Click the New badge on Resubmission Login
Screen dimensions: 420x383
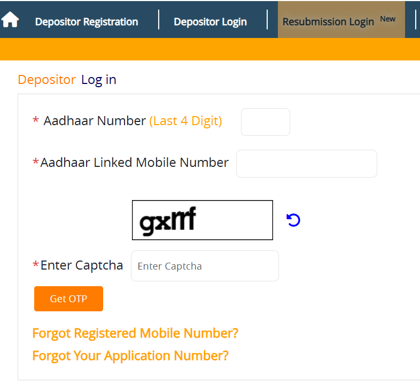coord(388,19)
